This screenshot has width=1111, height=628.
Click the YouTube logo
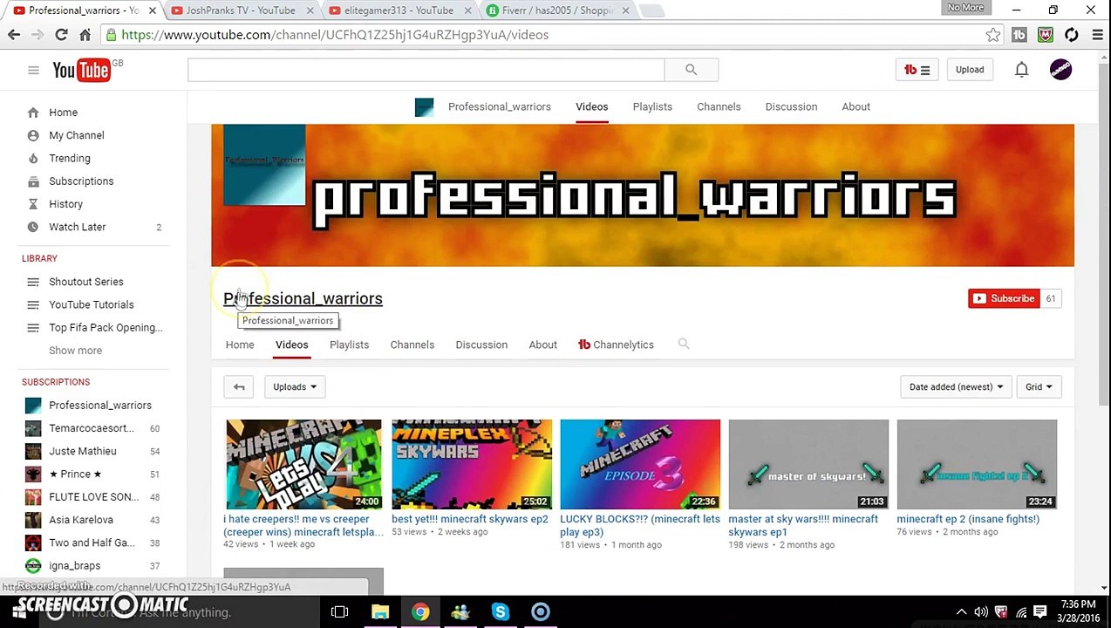pos(81,70)
